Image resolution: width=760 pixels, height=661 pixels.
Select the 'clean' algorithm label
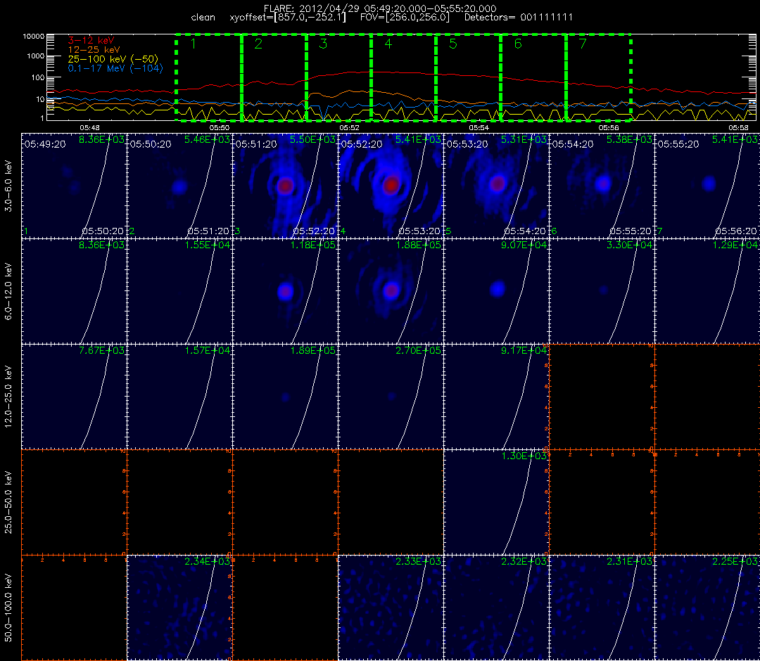[203, 18]
